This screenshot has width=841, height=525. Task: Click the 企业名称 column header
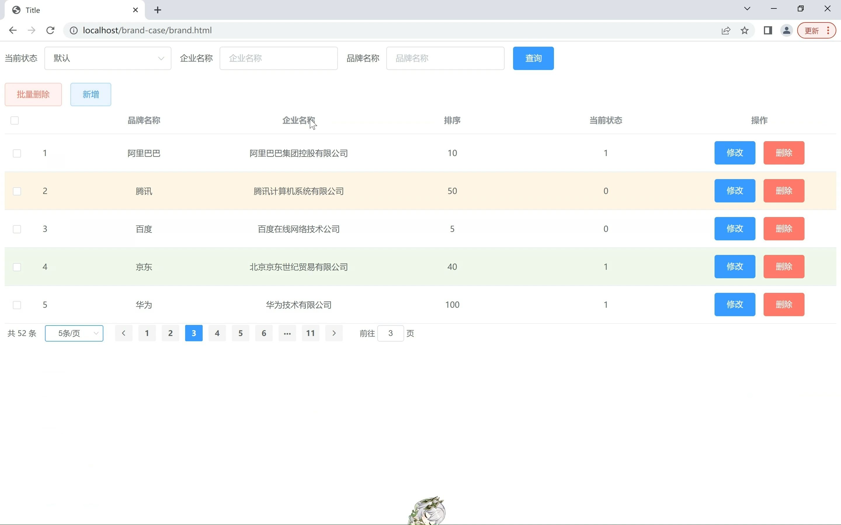[298, 120]
